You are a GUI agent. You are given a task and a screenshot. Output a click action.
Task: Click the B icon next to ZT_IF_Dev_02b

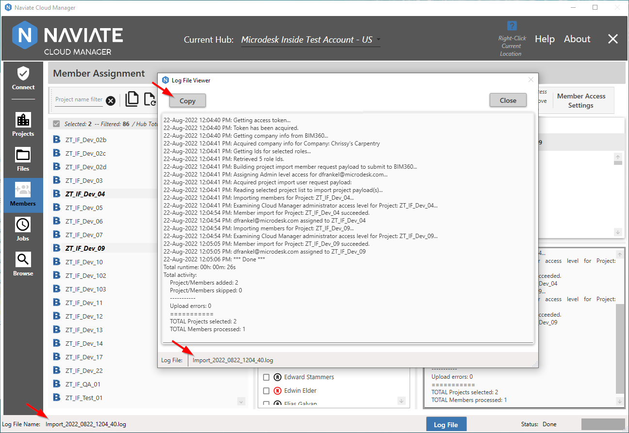pos(56,140)
